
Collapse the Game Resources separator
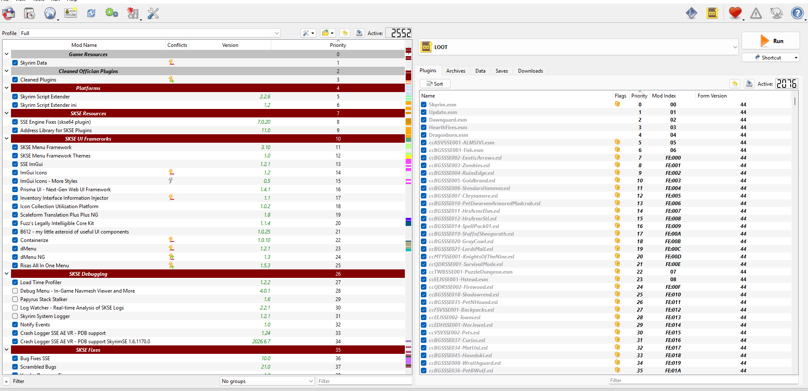(x=6, y=54)
